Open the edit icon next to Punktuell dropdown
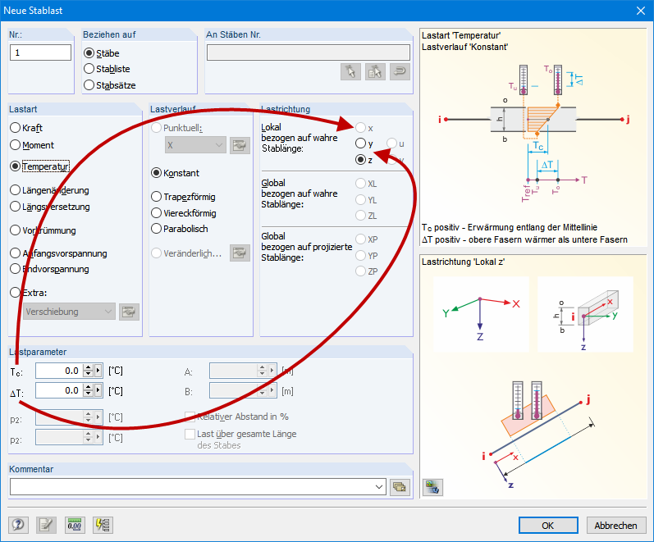Image resolution: width=654 pixels, height=542 pixels. coord(240,145)
